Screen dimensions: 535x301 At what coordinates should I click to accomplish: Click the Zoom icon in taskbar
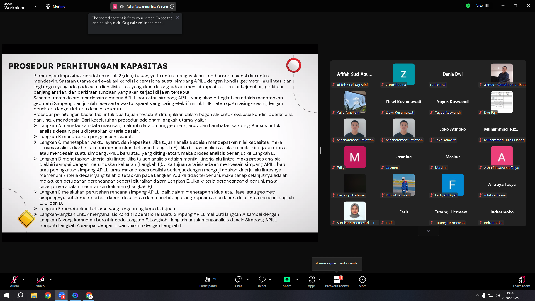(62, 295)
